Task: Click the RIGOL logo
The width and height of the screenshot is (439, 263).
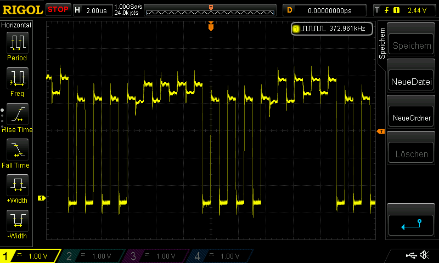Action: point(22,10)
